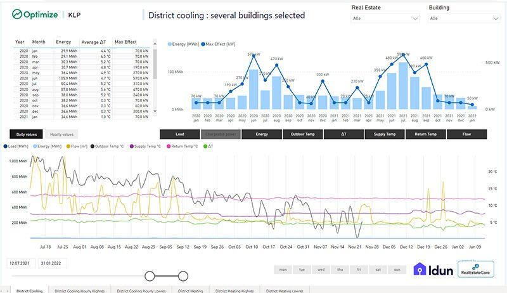Click next-page arrow beside the sheet tabs
The height and width of the screenshot is (293, 507).
8,290
